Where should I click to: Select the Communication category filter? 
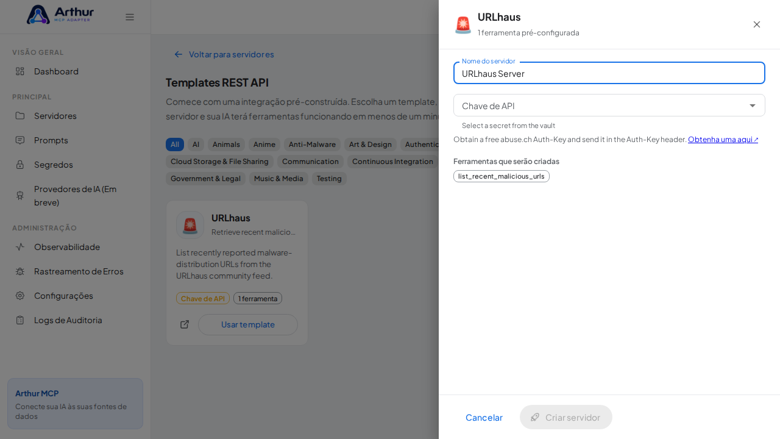[310, 162]
